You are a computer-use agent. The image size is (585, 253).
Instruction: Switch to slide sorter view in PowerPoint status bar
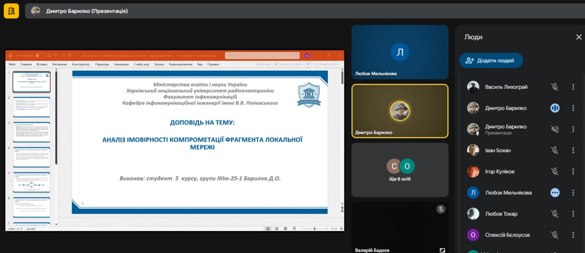coord(277,228)
